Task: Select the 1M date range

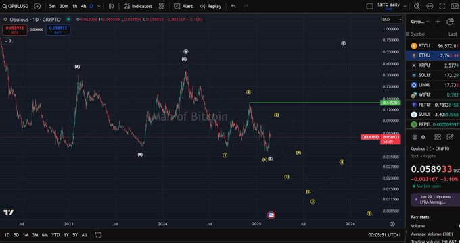Action: (x=26, y=235)
